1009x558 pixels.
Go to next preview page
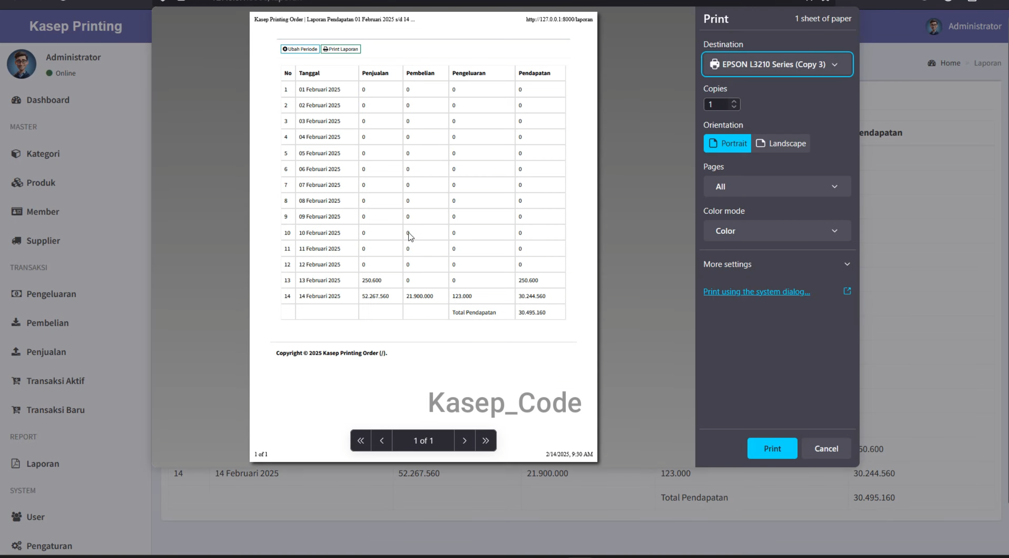pos(465,440)
